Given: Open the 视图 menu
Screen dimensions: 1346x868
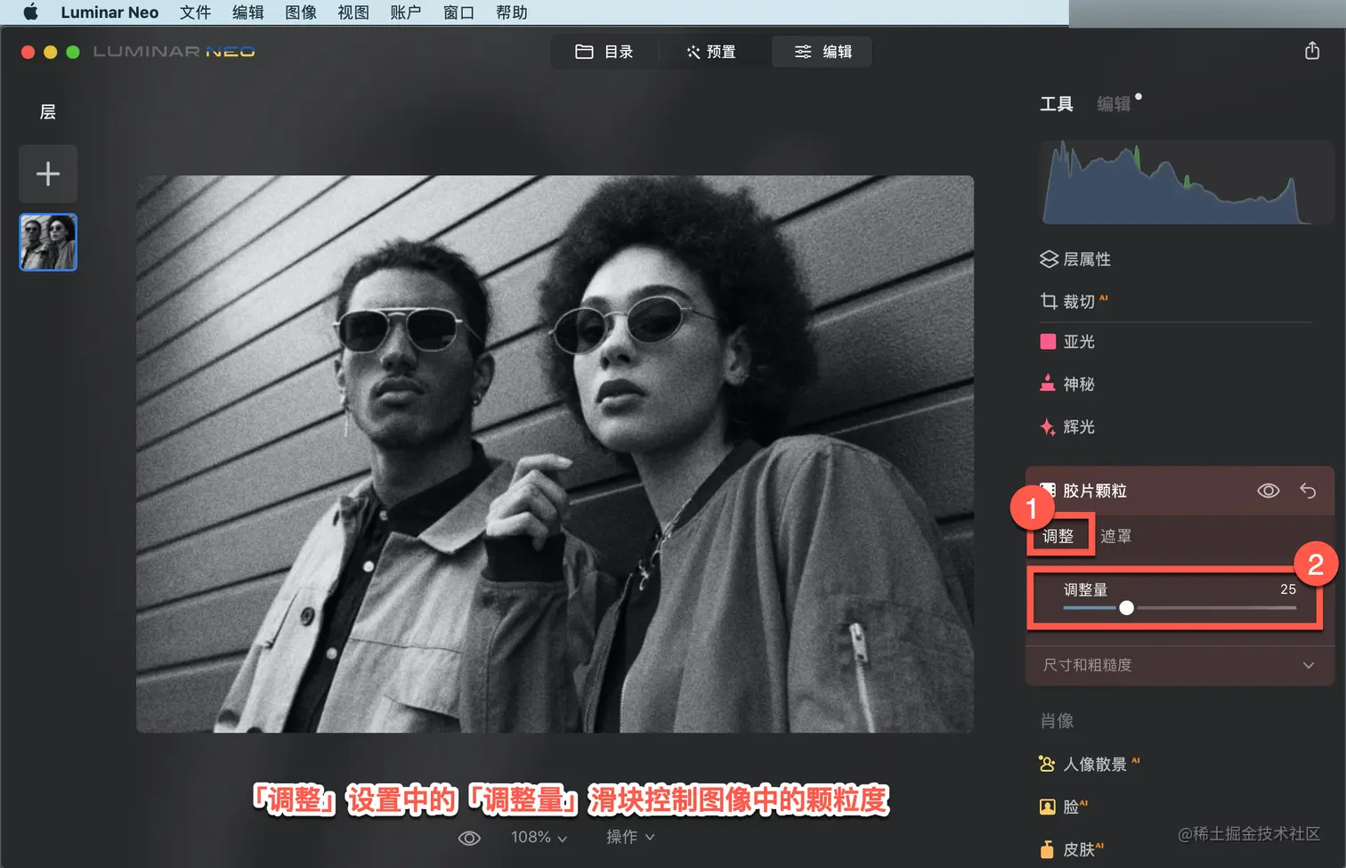Looking at the screenshot, I should pyautogui.click(x=353, y=12).
